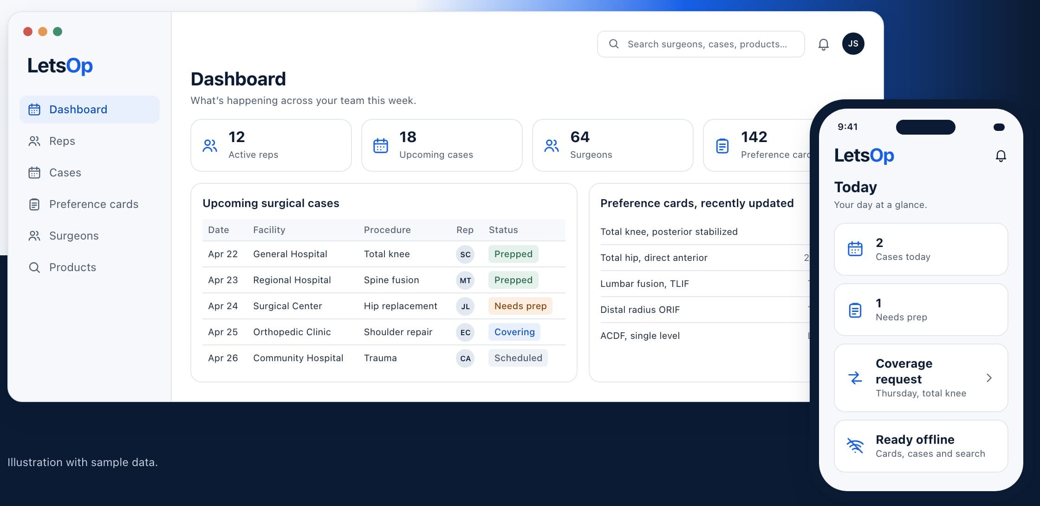
Task: Click the JL rep avatar
Action: point(465,306)
